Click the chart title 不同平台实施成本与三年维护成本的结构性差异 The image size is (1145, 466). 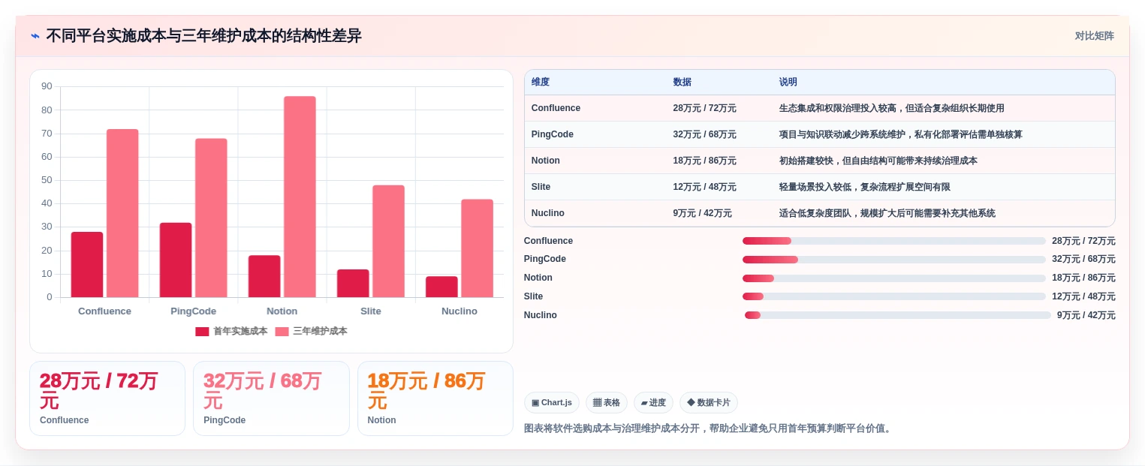(203, 35)
